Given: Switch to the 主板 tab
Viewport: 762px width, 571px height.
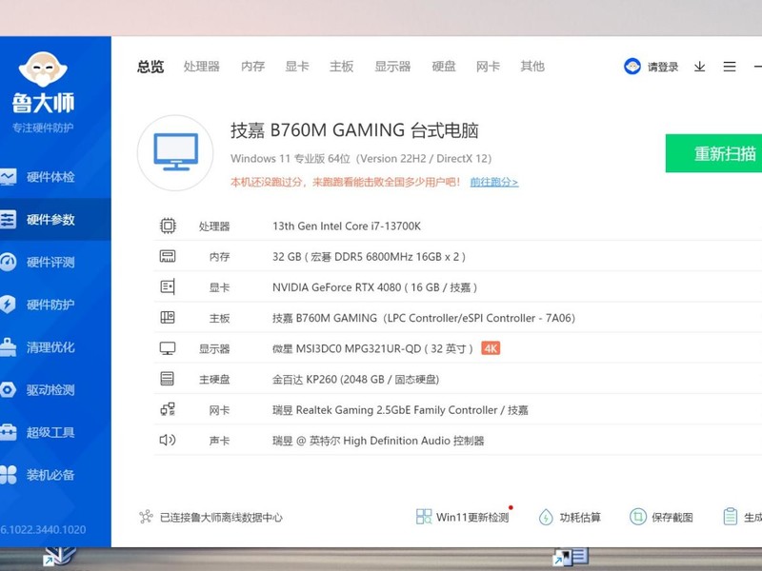Looking at the screenshot, I should pos(341,67).
